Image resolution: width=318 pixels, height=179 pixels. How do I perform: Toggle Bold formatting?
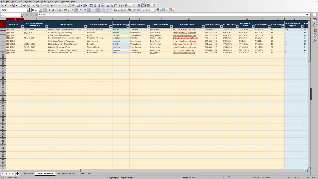click(x=45, y=10)
